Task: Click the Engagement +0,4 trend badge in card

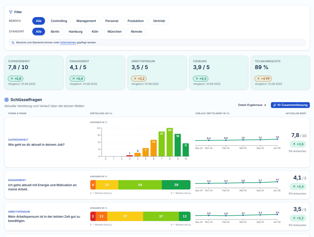Action: [x=77, y=79]
